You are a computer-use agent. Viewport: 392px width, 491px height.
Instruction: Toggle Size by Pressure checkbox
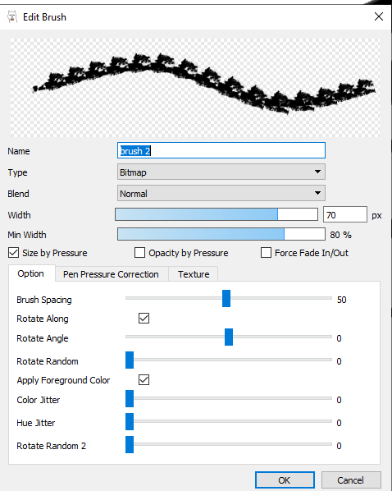pos(13,253)
